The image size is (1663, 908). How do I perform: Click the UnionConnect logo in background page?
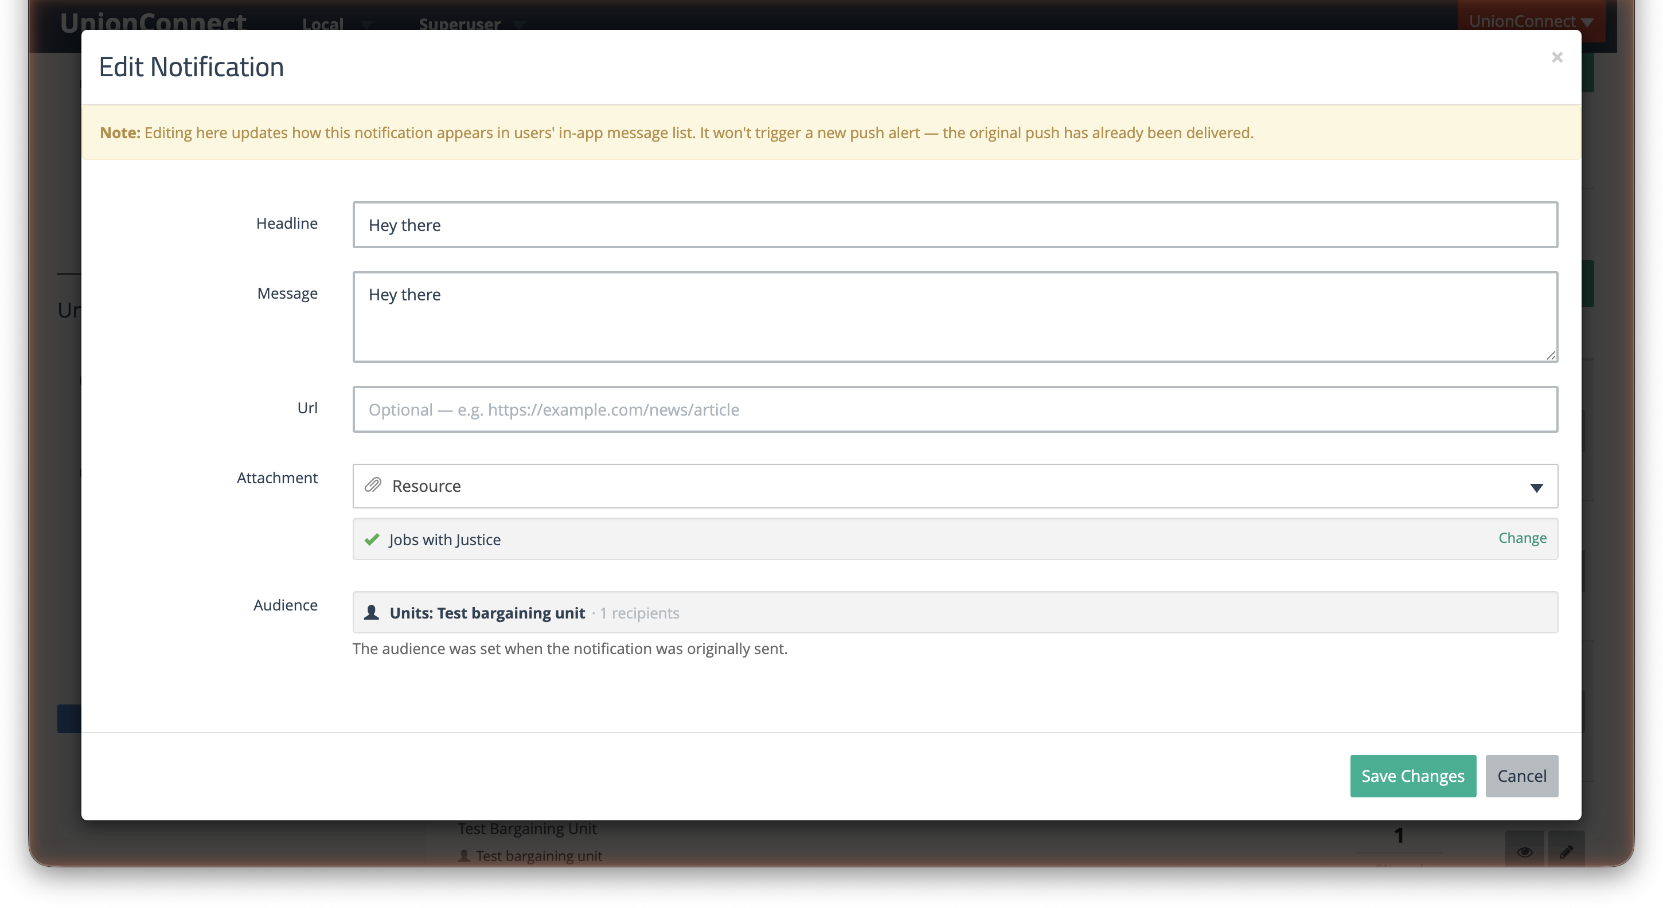(153, 21)
